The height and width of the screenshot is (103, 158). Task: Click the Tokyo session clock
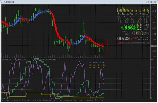coord(126,19)
